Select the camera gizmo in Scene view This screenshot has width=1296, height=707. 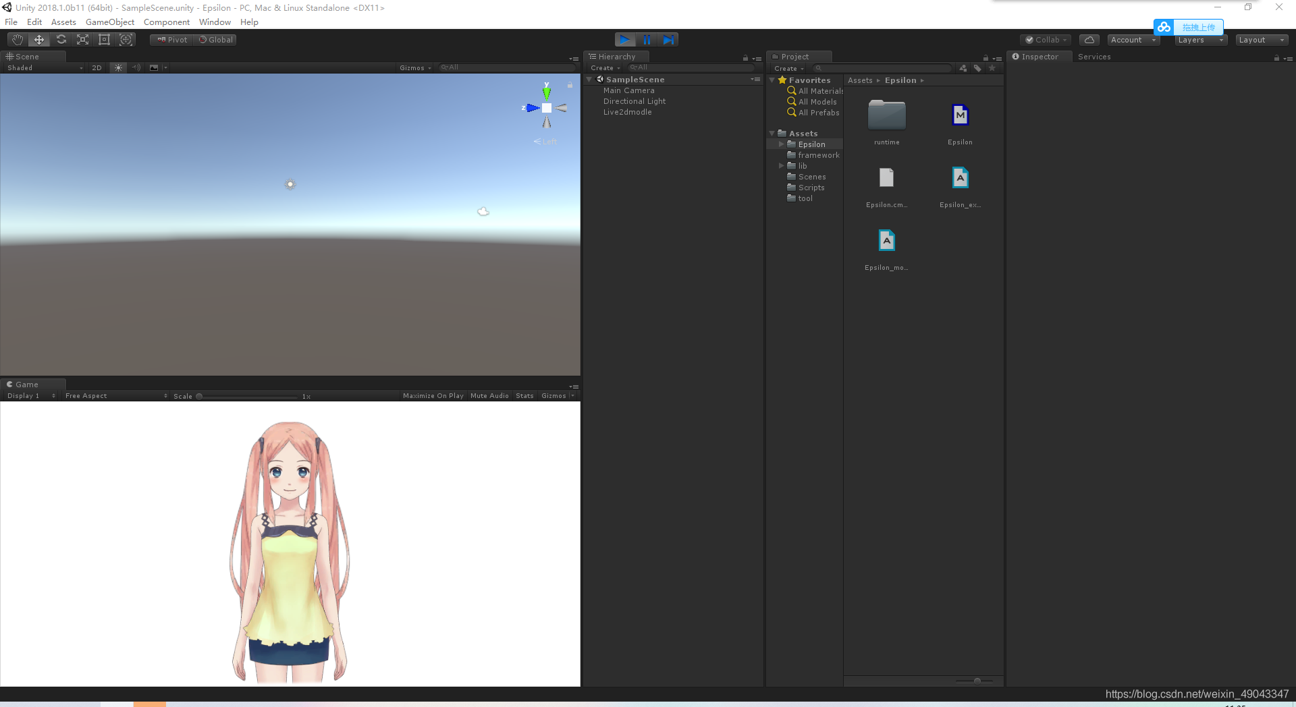coord(483,212)
